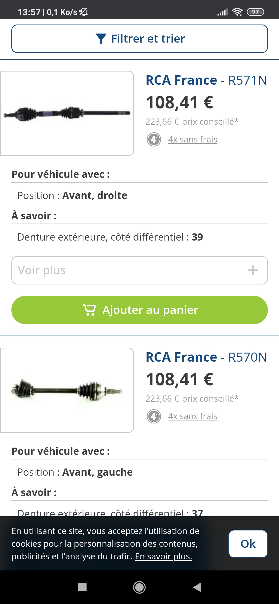Tap the 4x payment badge icon for R570N
279x604 pixels.
tap(154, 416)
